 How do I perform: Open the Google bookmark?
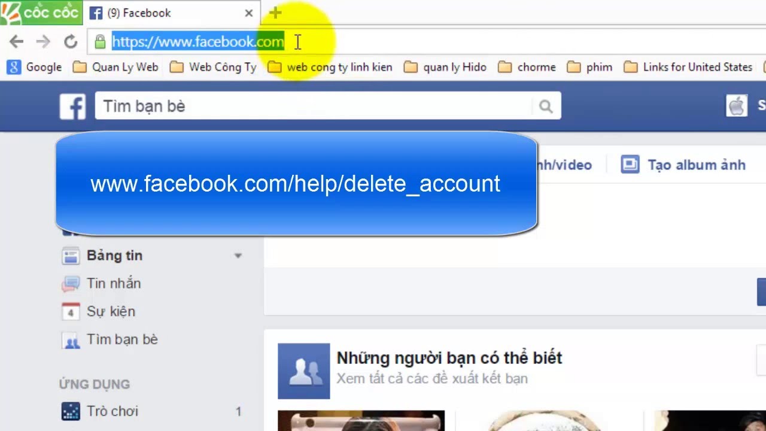pyautogui.click(x=35, y=67)
